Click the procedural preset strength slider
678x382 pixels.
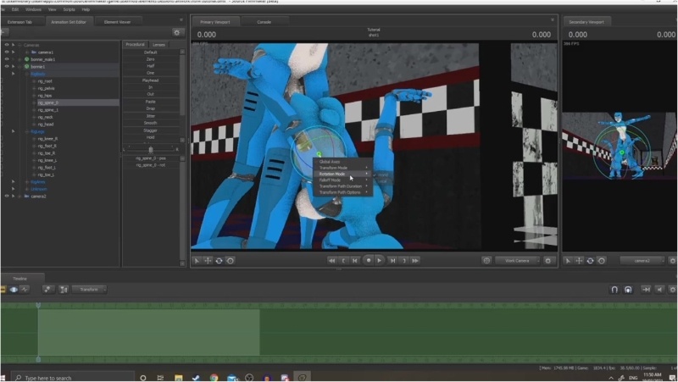[151, 149]
